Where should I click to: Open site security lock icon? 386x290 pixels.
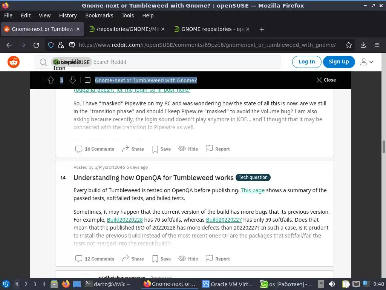tap(61, 45)
